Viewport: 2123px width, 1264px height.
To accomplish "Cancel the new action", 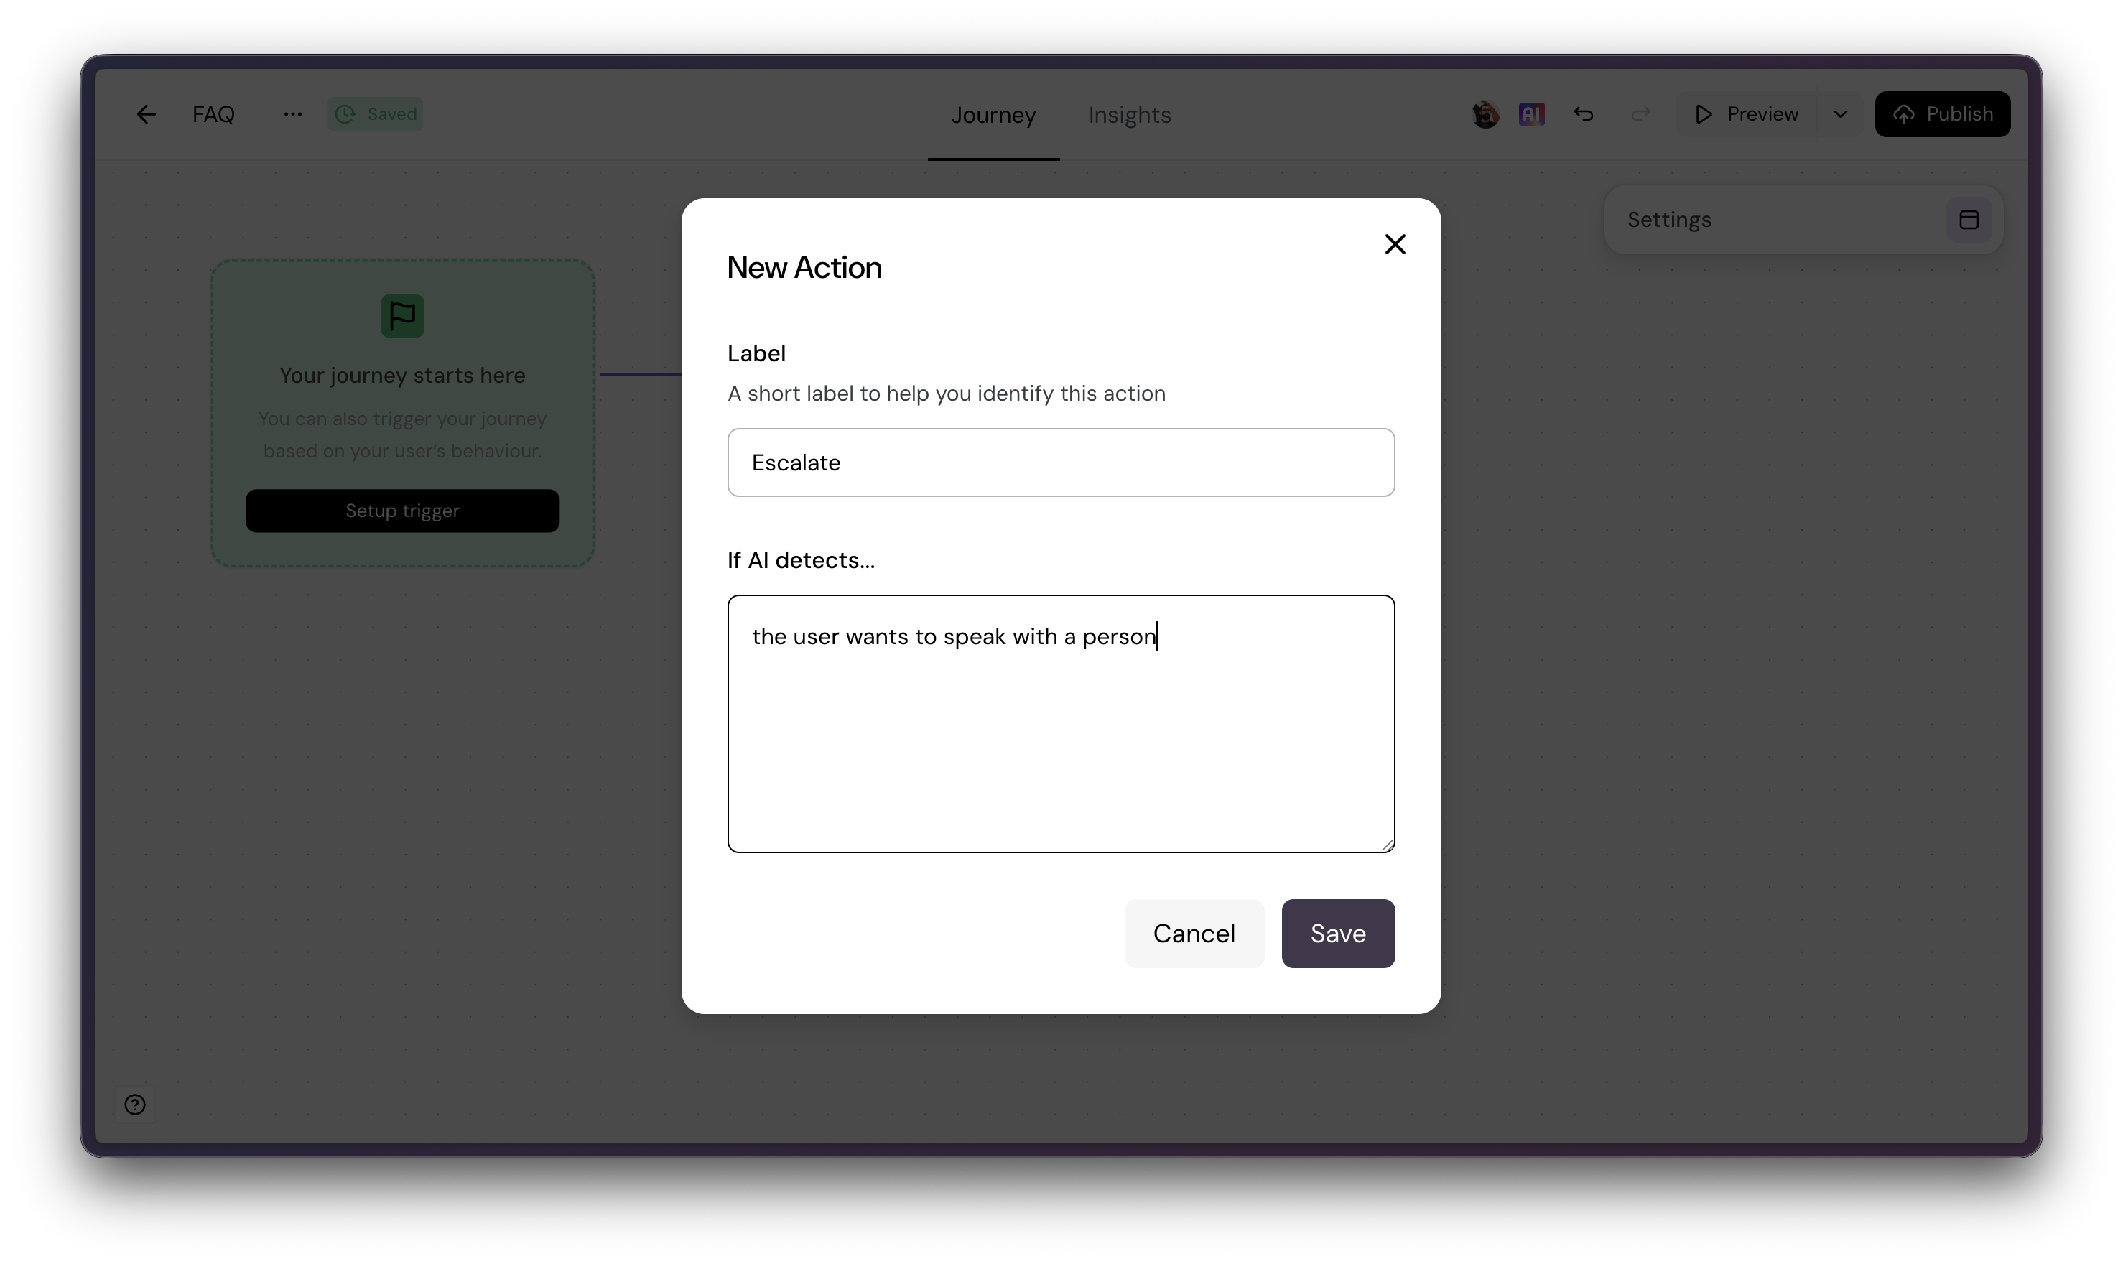I will (1193, 934).
